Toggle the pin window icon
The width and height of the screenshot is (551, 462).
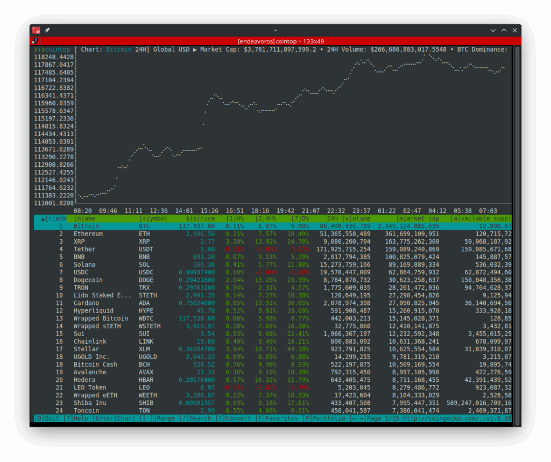(47, 31)
